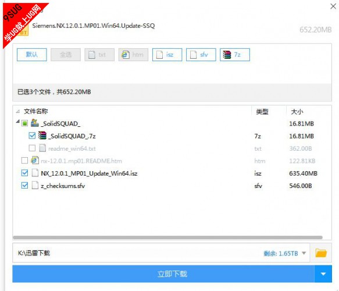Check the nx-12.0.1.mp01.README.htm checkbox
The height and width of the screenshot is (291, 339).
24,161
